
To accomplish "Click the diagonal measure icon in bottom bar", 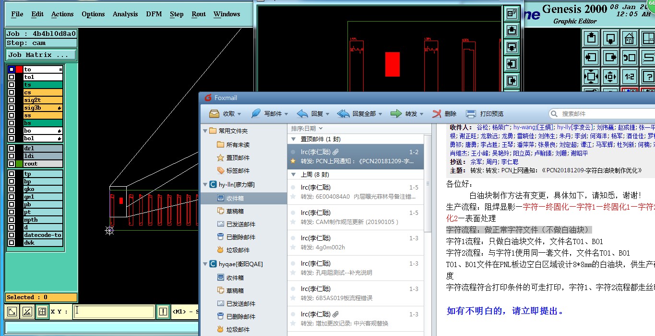I will pos(12,312).
